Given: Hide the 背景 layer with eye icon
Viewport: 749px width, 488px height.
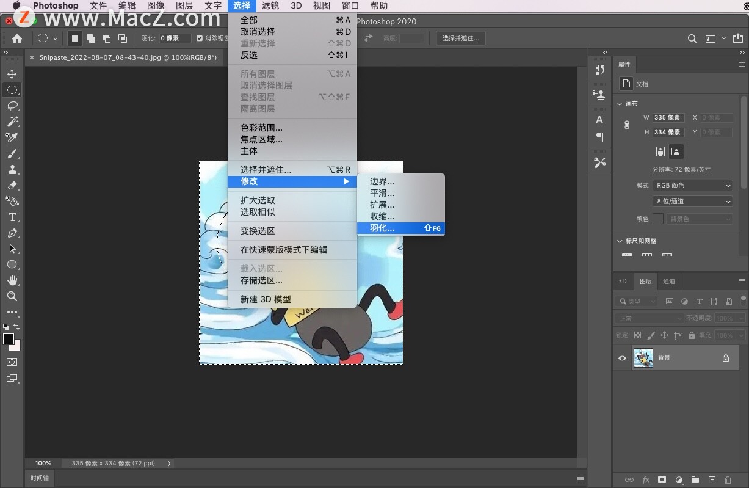Looking at the screenshot, I should [622, 358].
